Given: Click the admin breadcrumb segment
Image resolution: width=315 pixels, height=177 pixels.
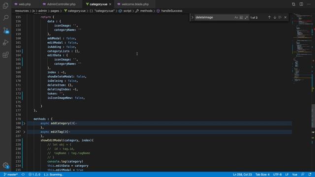Looking at the screenshot, I should coord(43,11).
